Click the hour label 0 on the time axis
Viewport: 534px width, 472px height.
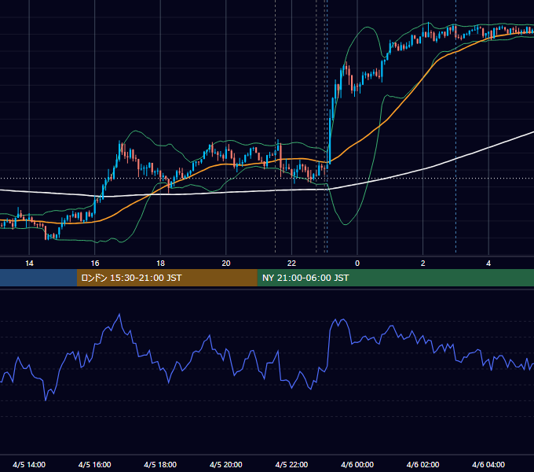(x=357, y=264)
